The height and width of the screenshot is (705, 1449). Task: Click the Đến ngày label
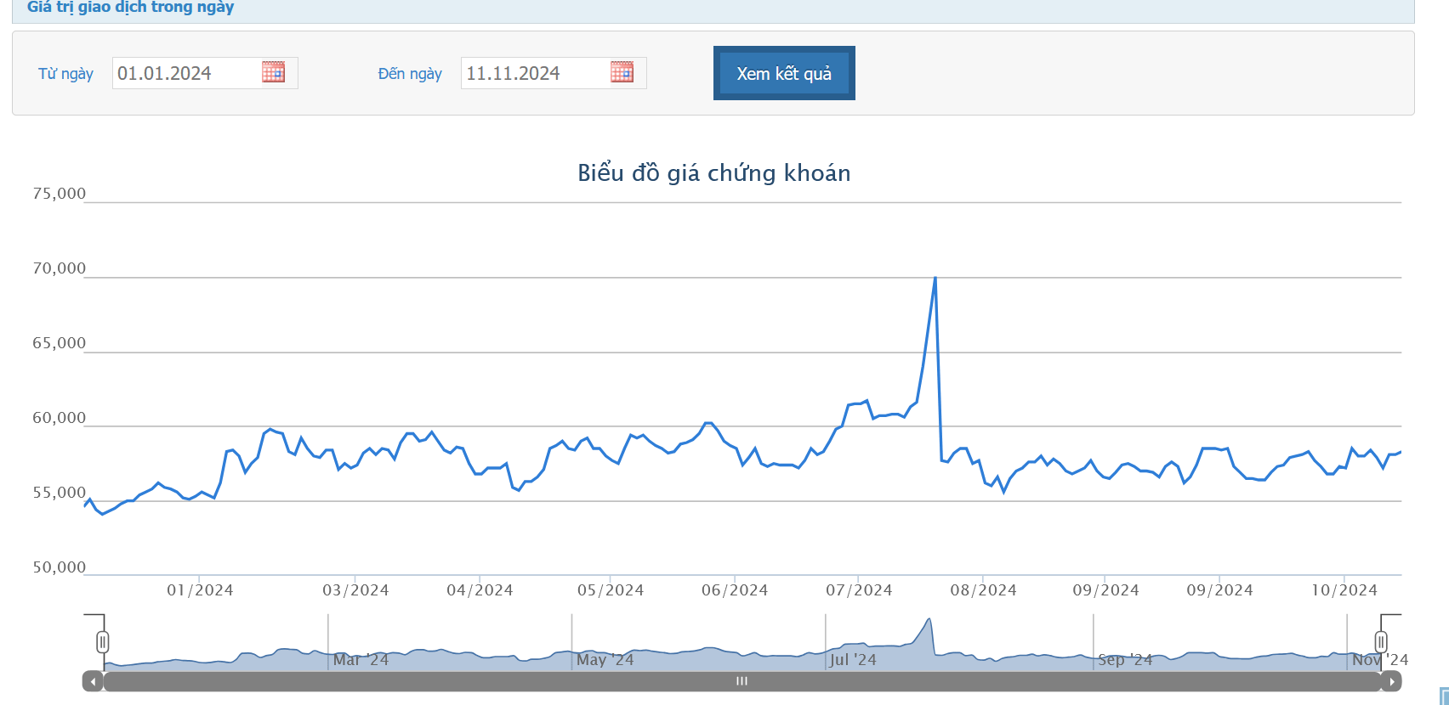410,74
